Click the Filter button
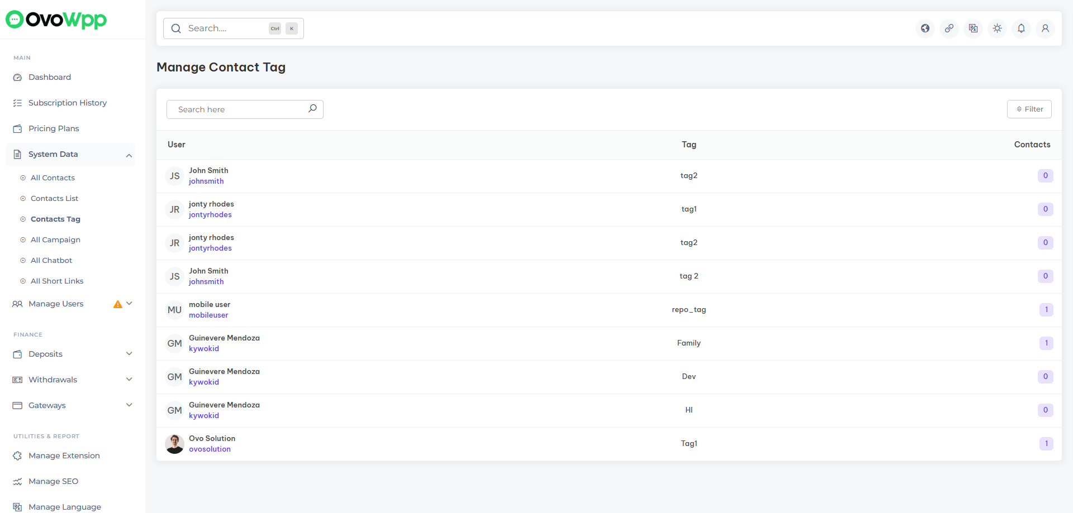This screenshot has height=513, width=1073. click(x=1029, y=109)
